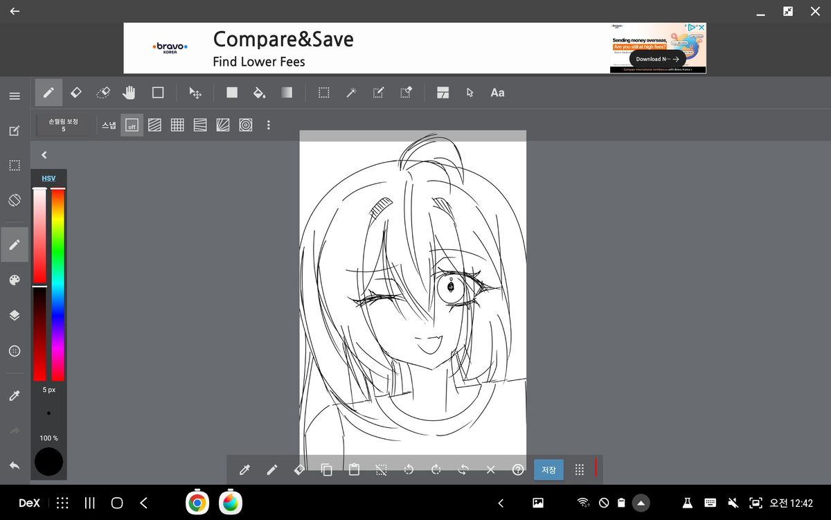Select the Text tool labeled Aa
The image size is (831, 520).
click(497, 92)
